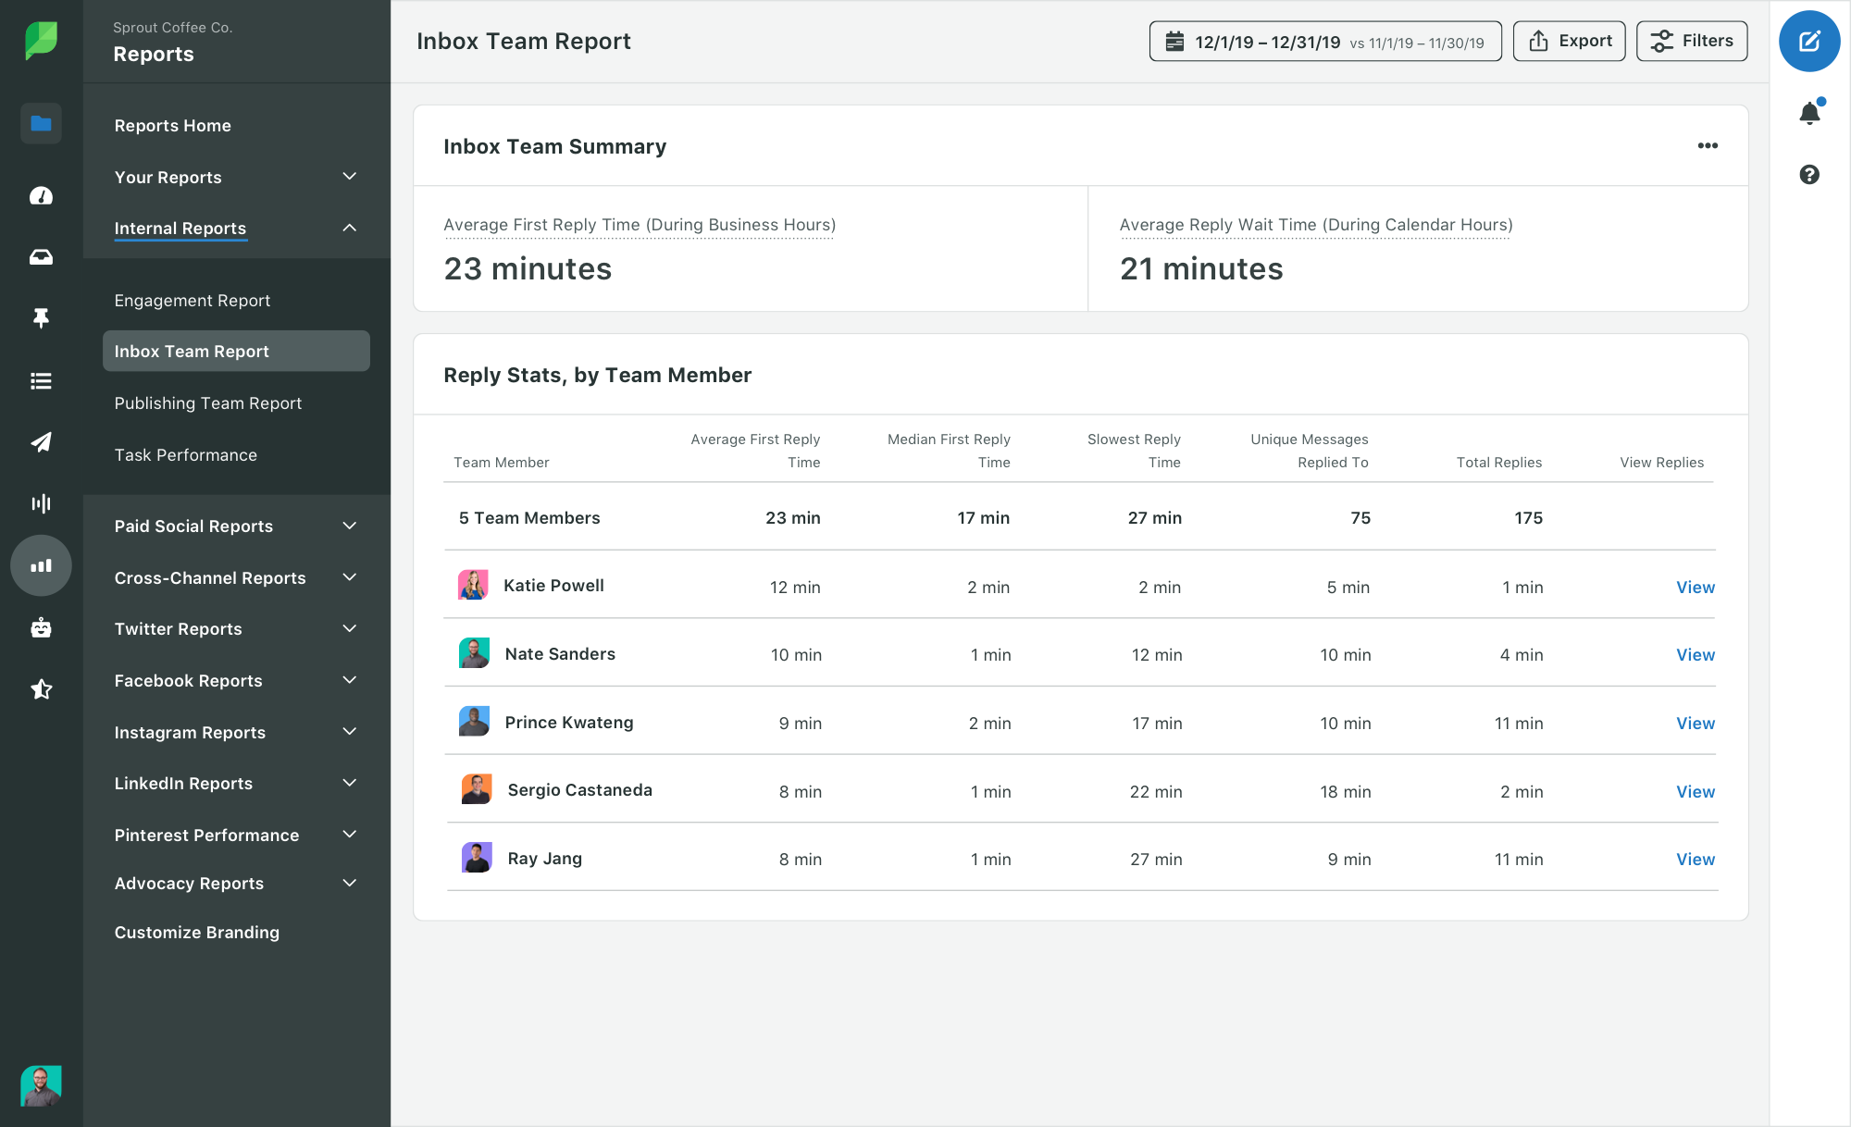This screenshot has height=1127, width=1851.
Task: Click the notifications bell icon
Action: coord(1811,112)
